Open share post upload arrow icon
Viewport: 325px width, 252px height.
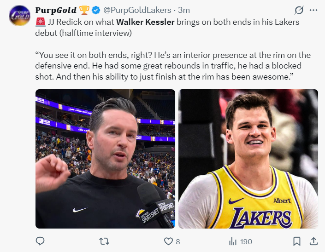(x=313, y=241)
